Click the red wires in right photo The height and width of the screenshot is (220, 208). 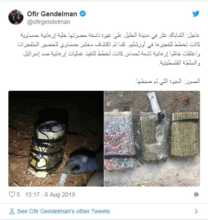pos(179,101)
